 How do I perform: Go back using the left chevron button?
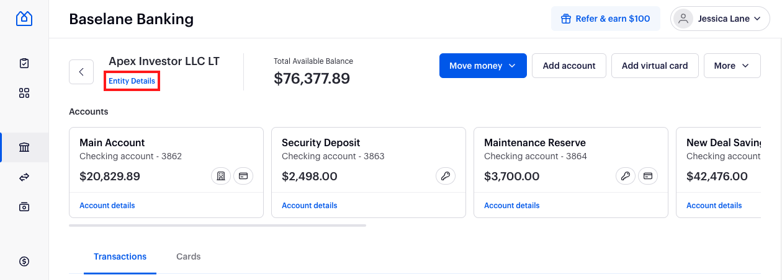[x=81, y=72]
